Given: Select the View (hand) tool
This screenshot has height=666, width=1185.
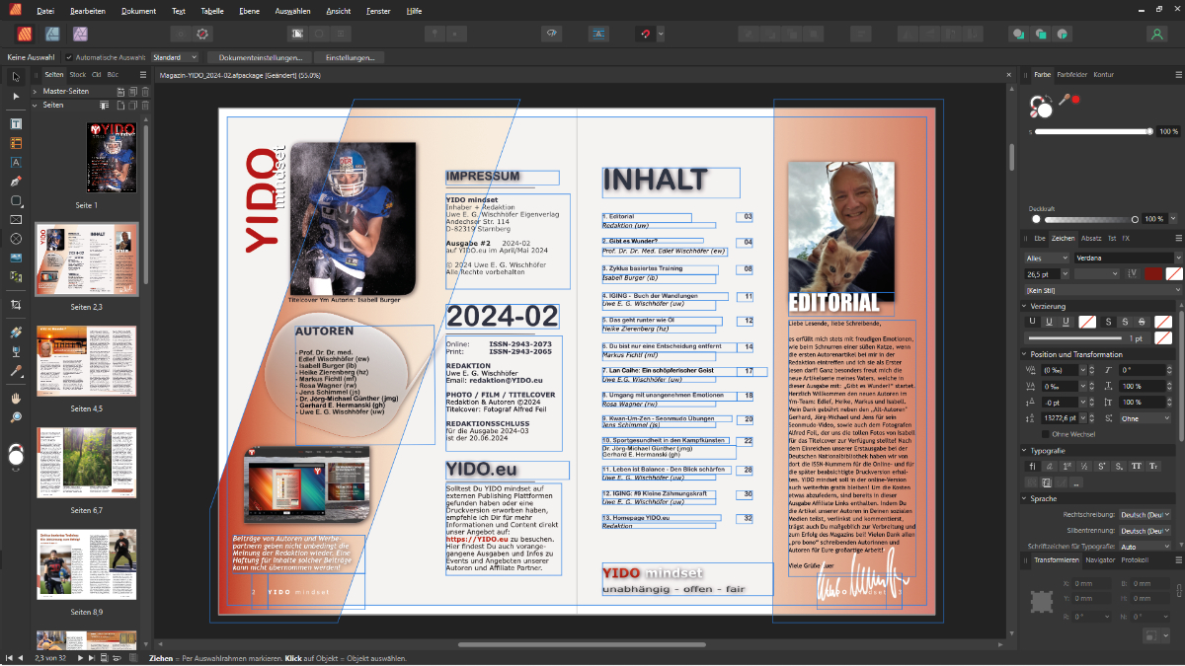Looking at the screenshot, I should pos(16,399).
